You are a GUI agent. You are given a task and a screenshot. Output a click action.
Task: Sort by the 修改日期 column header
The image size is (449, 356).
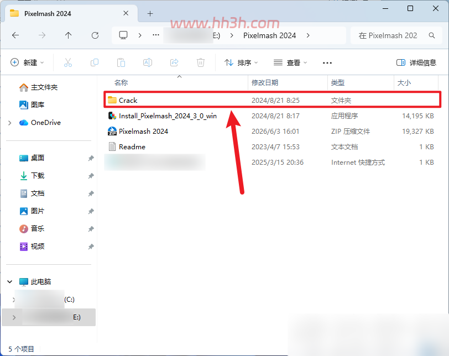pyautogui.click(x=264, y=83)
